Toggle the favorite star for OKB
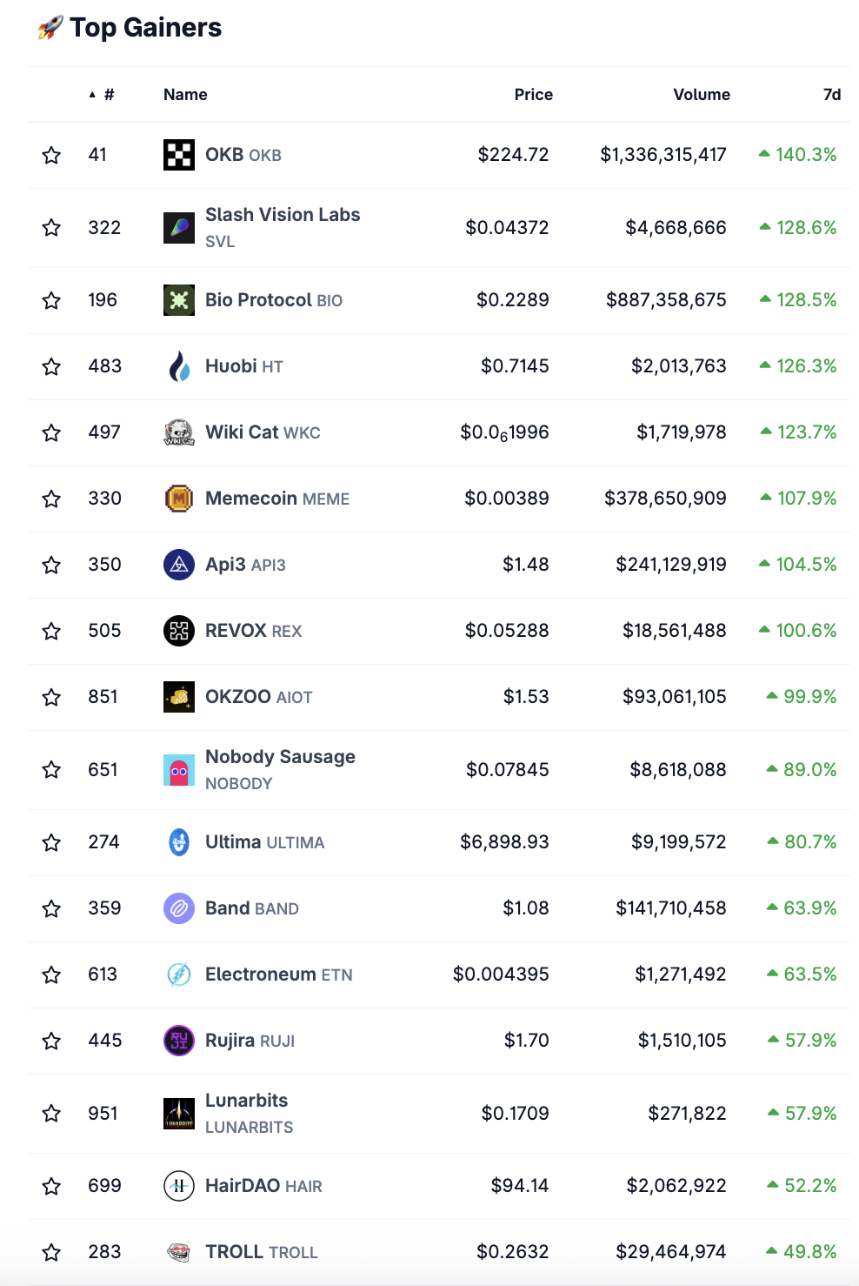 pyautogui.click(x=51, y=155)
